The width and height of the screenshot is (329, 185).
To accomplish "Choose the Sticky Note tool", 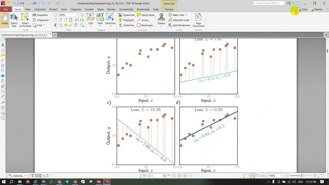I will (146, 15).
